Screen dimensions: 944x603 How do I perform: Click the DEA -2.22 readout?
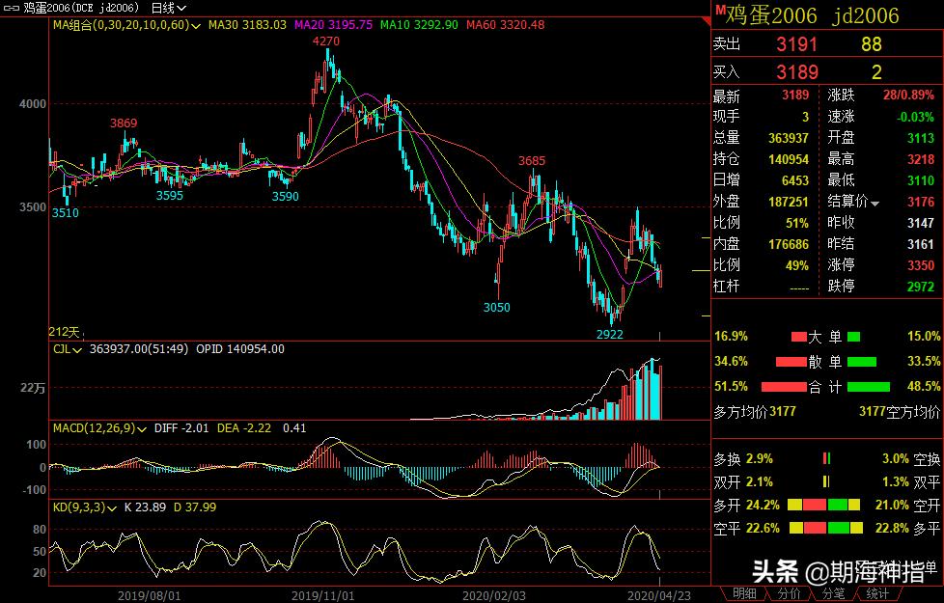[x=244, y=428]
